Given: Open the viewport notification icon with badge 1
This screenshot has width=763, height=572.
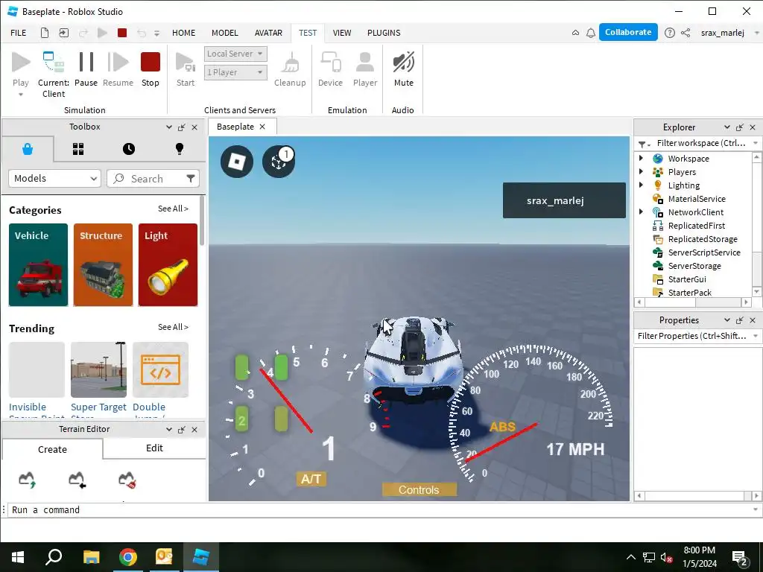Looking at the screenshot, I should 279,162.
